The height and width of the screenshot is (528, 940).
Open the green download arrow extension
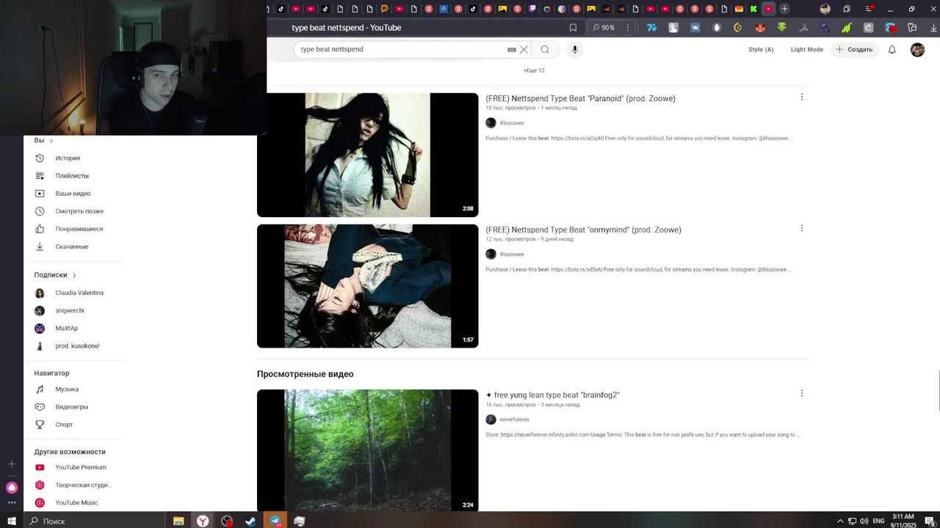(781, 28)
